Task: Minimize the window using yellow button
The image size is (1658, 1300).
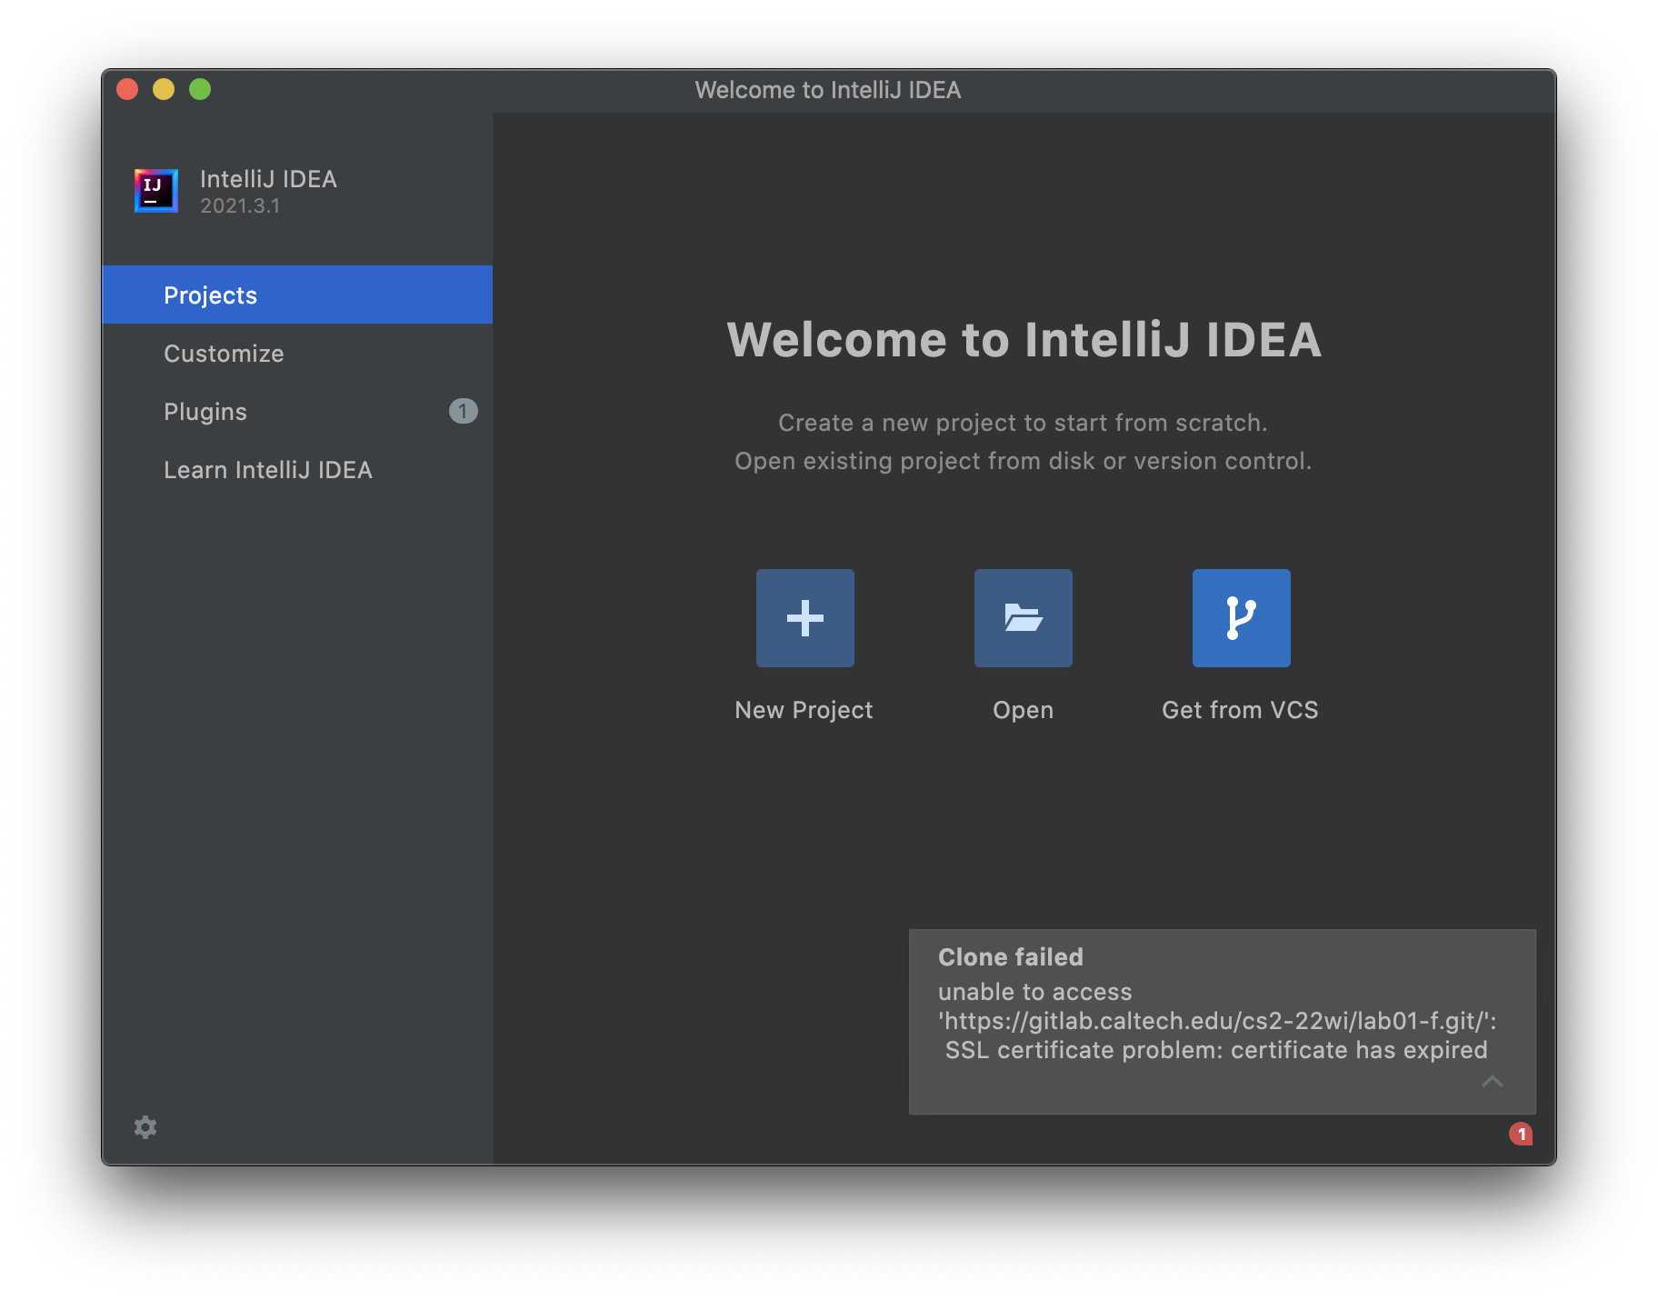Action: 164,89
